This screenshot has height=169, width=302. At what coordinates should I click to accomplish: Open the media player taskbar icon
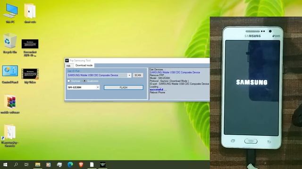48,165
